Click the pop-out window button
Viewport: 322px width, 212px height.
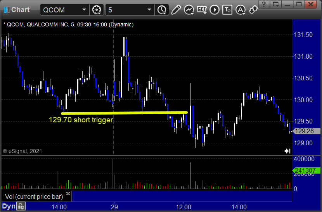pos(275,4)
